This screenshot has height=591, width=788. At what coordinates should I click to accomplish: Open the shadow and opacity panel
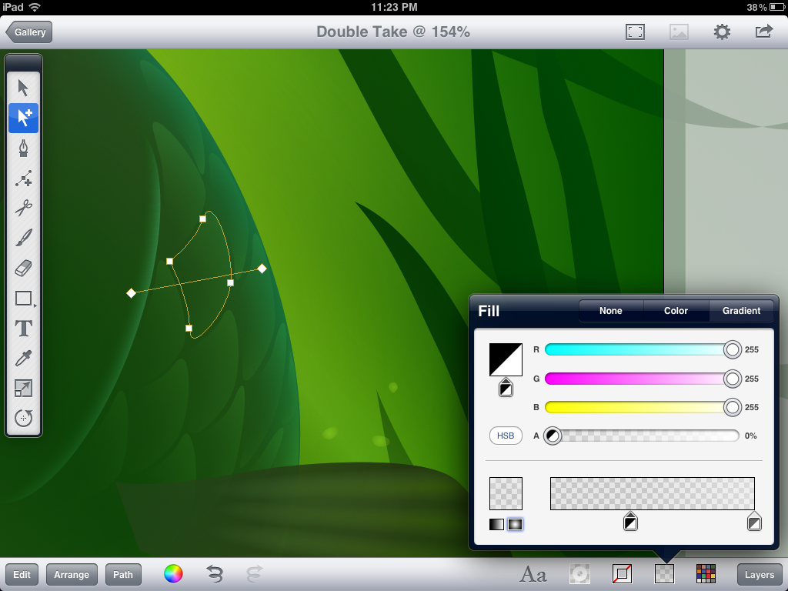pos(579,574)
